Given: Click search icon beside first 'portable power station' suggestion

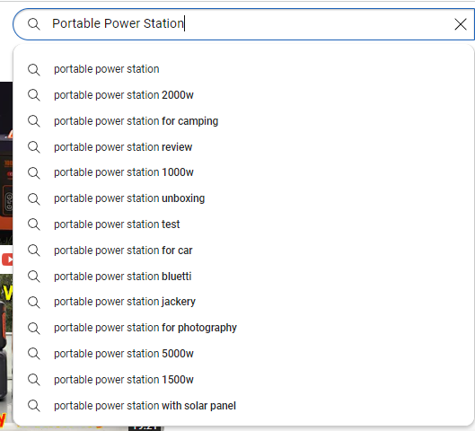Looking at the screenshot, I should [x=33, y=70].
